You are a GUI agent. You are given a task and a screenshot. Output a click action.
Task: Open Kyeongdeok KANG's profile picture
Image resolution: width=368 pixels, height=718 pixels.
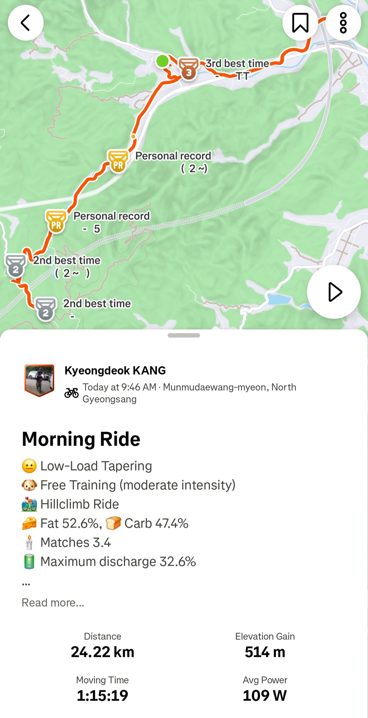[x=40, y=380]
